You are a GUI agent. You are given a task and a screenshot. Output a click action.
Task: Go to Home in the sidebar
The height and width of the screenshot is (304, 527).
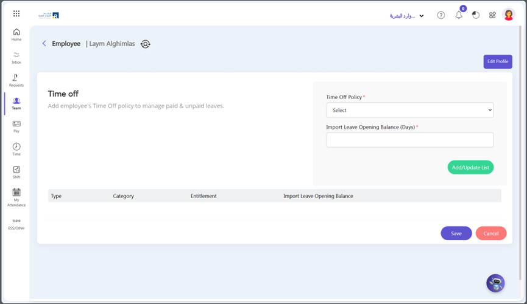(16, 35)
